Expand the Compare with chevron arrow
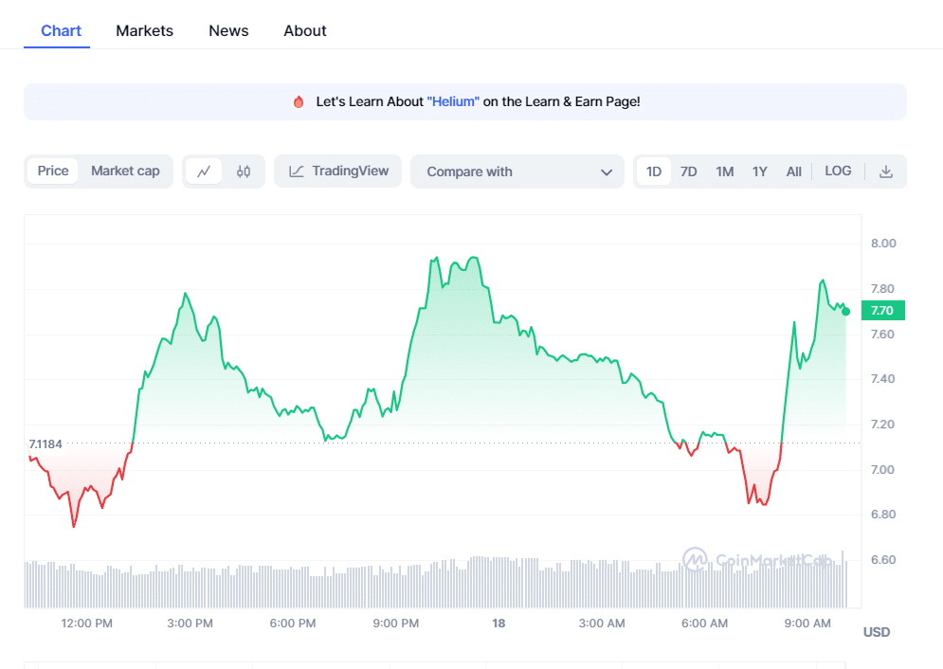Screen dimensions: 943x669 click(x=607, y=172)
